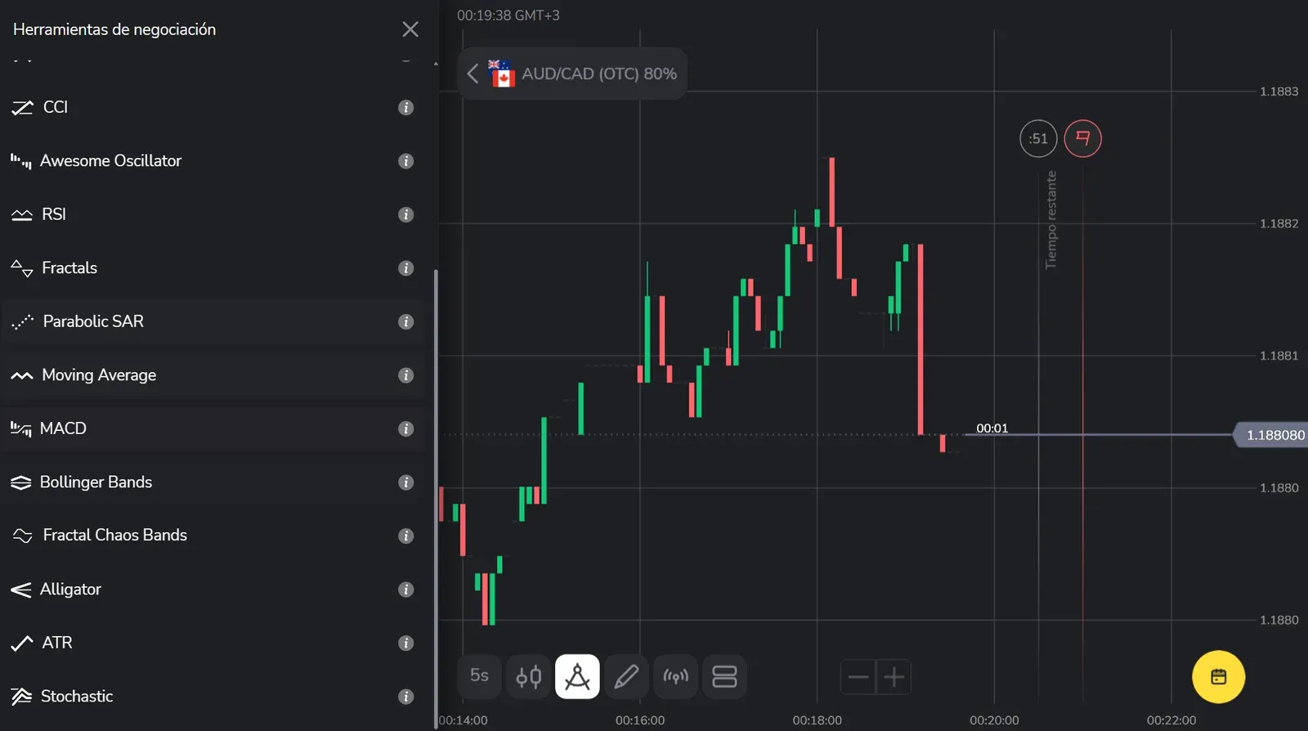Select Parabolic SAR from the list
Image resolution: width=1308 pixels, height=731 pixels.
pos(213,321)
